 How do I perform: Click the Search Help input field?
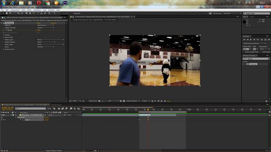pyautogui.click(x=257, y=13)
